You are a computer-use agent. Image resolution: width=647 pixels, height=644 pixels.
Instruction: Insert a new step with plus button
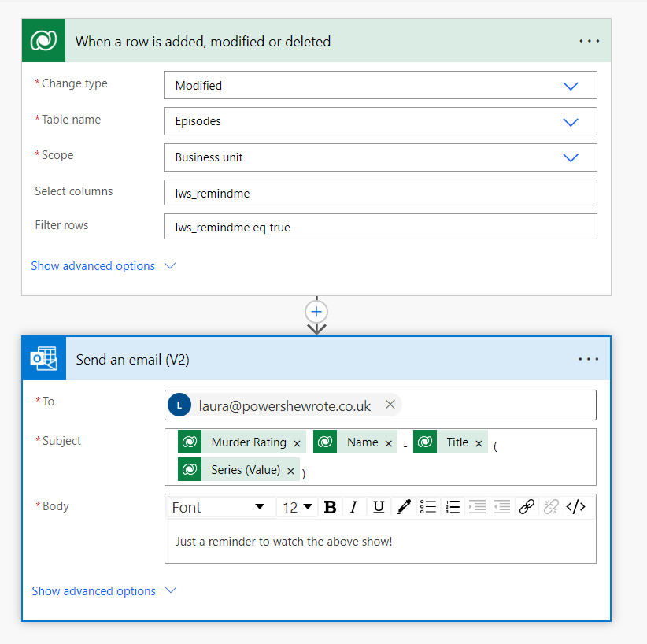coord(316,312)
